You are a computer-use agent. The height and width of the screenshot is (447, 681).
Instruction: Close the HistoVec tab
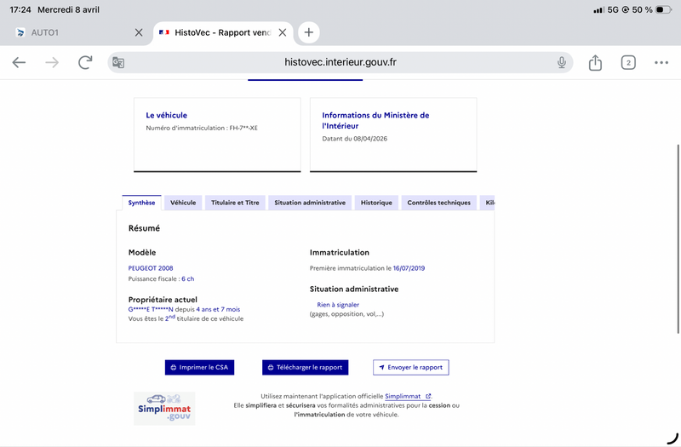tap(283, 32)
